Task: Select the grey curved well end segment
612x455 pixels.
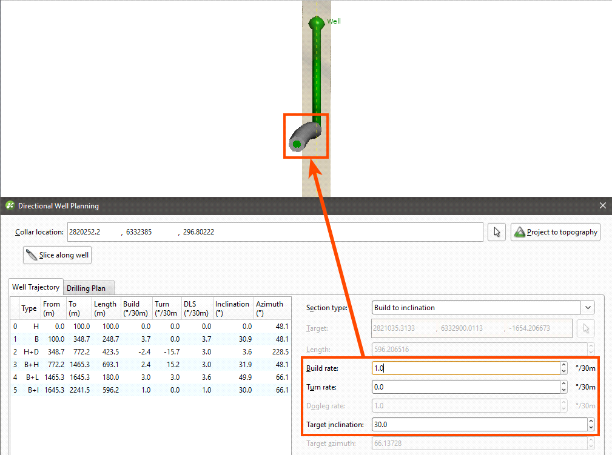Action: click(304, 136)
